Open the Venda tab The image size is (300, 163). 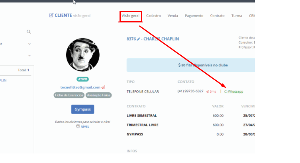tap(173, 16)
